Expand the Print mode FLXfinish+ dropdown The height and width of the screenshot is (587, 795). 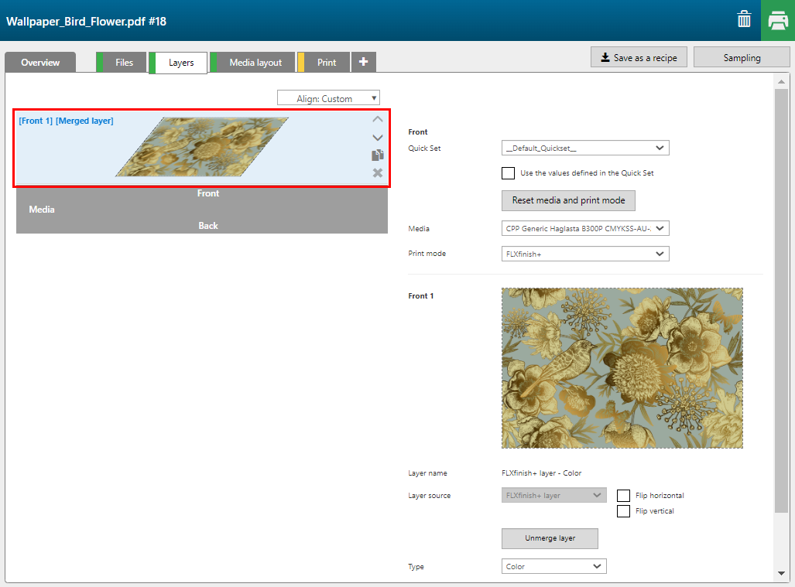(x=585, y=254)
